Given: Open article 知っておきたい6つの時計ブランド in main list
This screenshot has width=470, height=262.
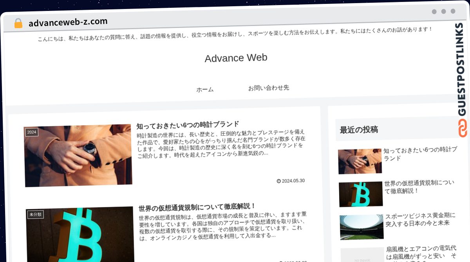Looking at the screenshot, I should (x=188, y=125).
